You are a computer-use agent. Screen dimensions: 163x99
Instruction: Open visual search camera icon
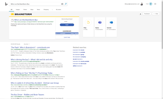pos(62,4)
